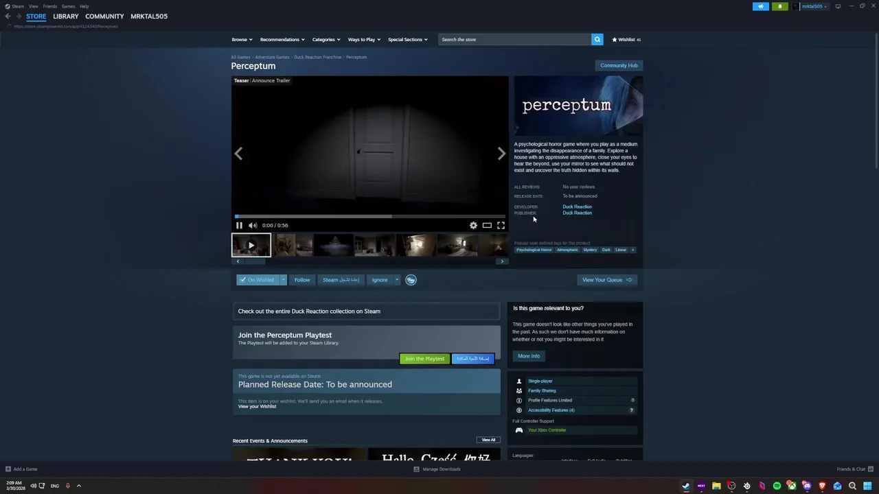This screenshot has height=494, width=879.
Task: Click the Add a Game plus icon
Action: 8,469
